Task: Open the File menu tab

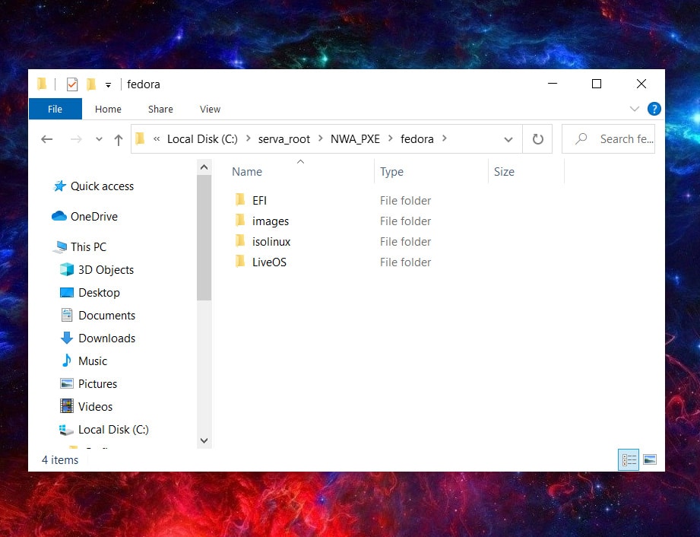Action: [x=55, y=109]
